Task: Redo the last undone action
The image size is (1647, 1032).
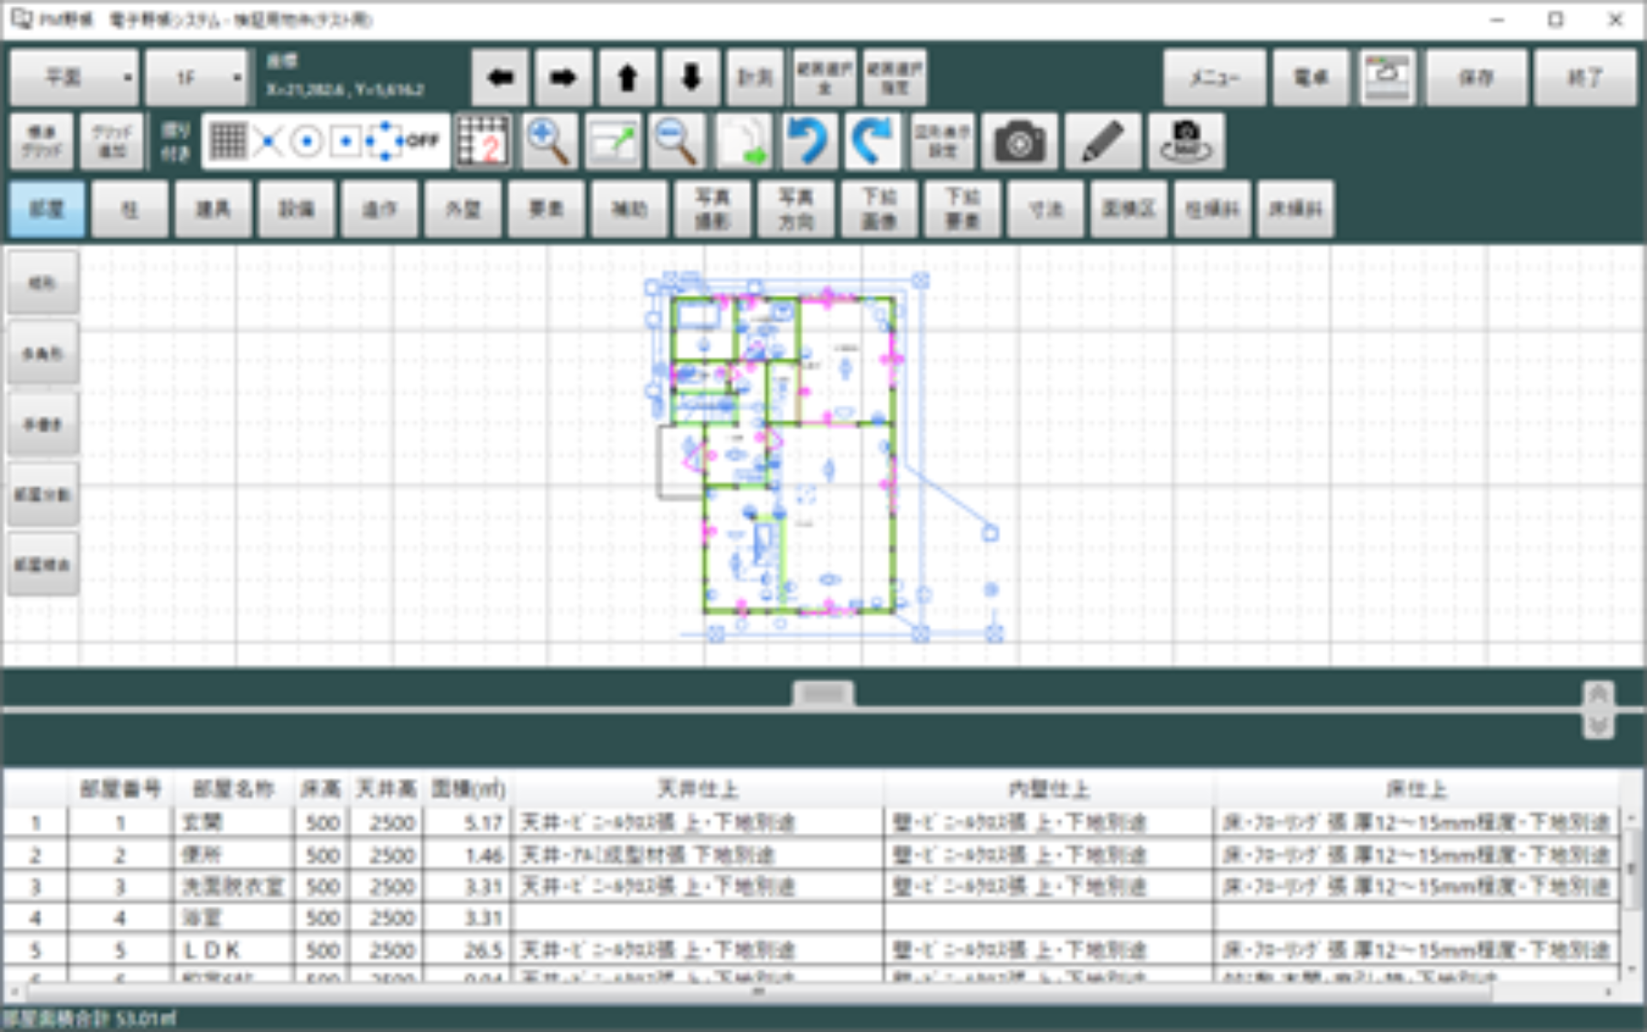Action: [x=872, y=142]
